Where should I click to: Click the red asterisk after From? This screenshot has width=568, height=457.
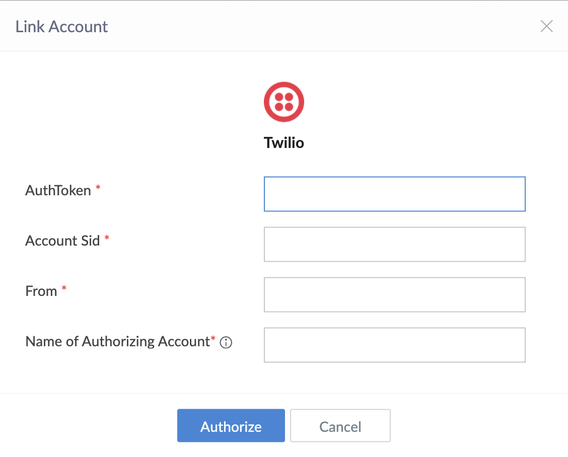coord(64,288)
